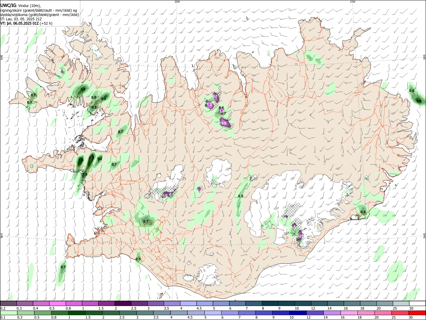Click the 'slydda/snjókoma' legend description line
Image resolution: width=426 pixels, height=320 pixels.
point(40,15)
